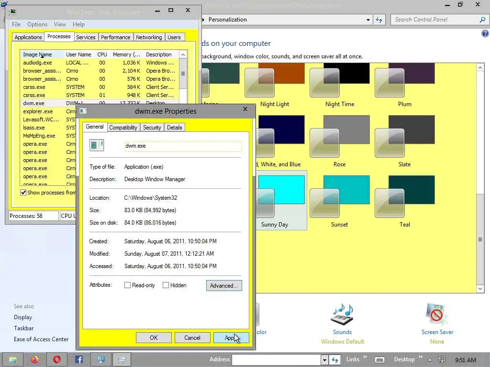Image resolution: width=490 pixels, height=367 pixels.
Task: Uncheck Show processes from all users
Action: click(23, 192)
